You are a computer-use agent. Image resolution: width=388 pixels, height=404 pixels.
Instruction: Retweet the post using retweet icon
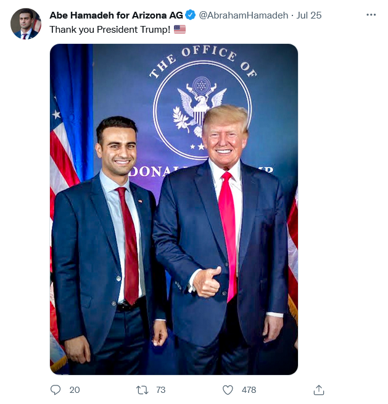(142, 390)
